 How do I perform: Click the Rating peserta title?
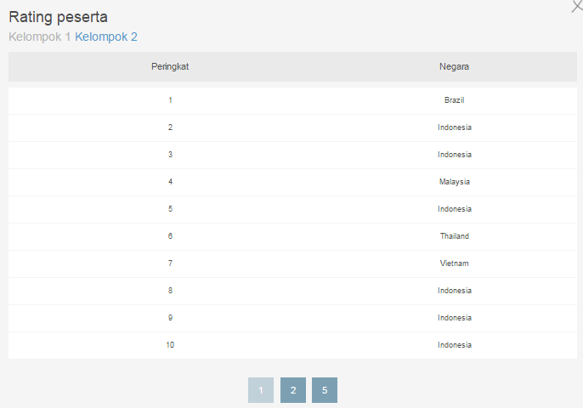[x=58, y=17]
